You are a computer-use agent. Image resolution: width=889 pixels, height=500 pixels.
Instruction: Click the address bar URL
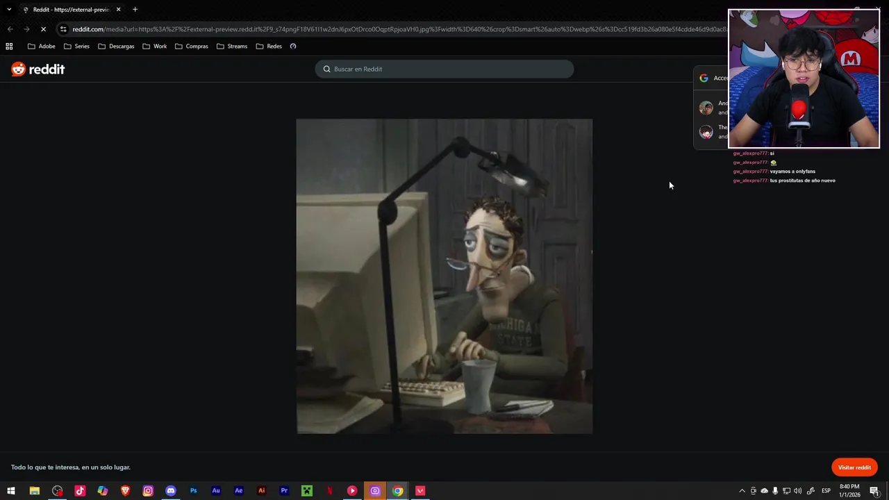(399, 29)
